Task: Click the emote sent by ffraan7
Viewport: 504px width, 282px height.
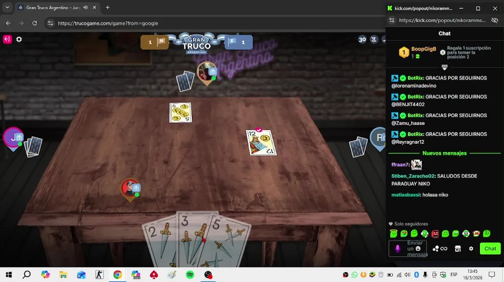Action: pyautogui.click(x=416, y=164)
